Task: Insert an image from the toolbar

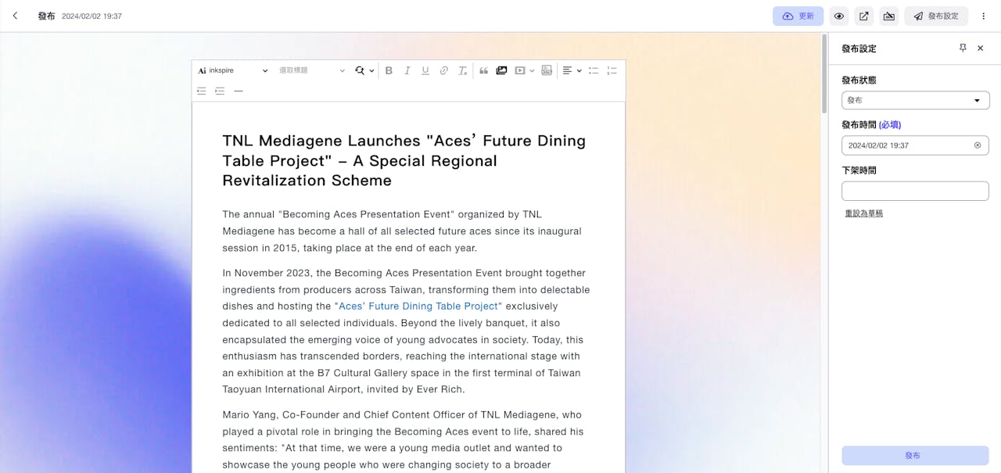Action: click(x=501, y=70)
